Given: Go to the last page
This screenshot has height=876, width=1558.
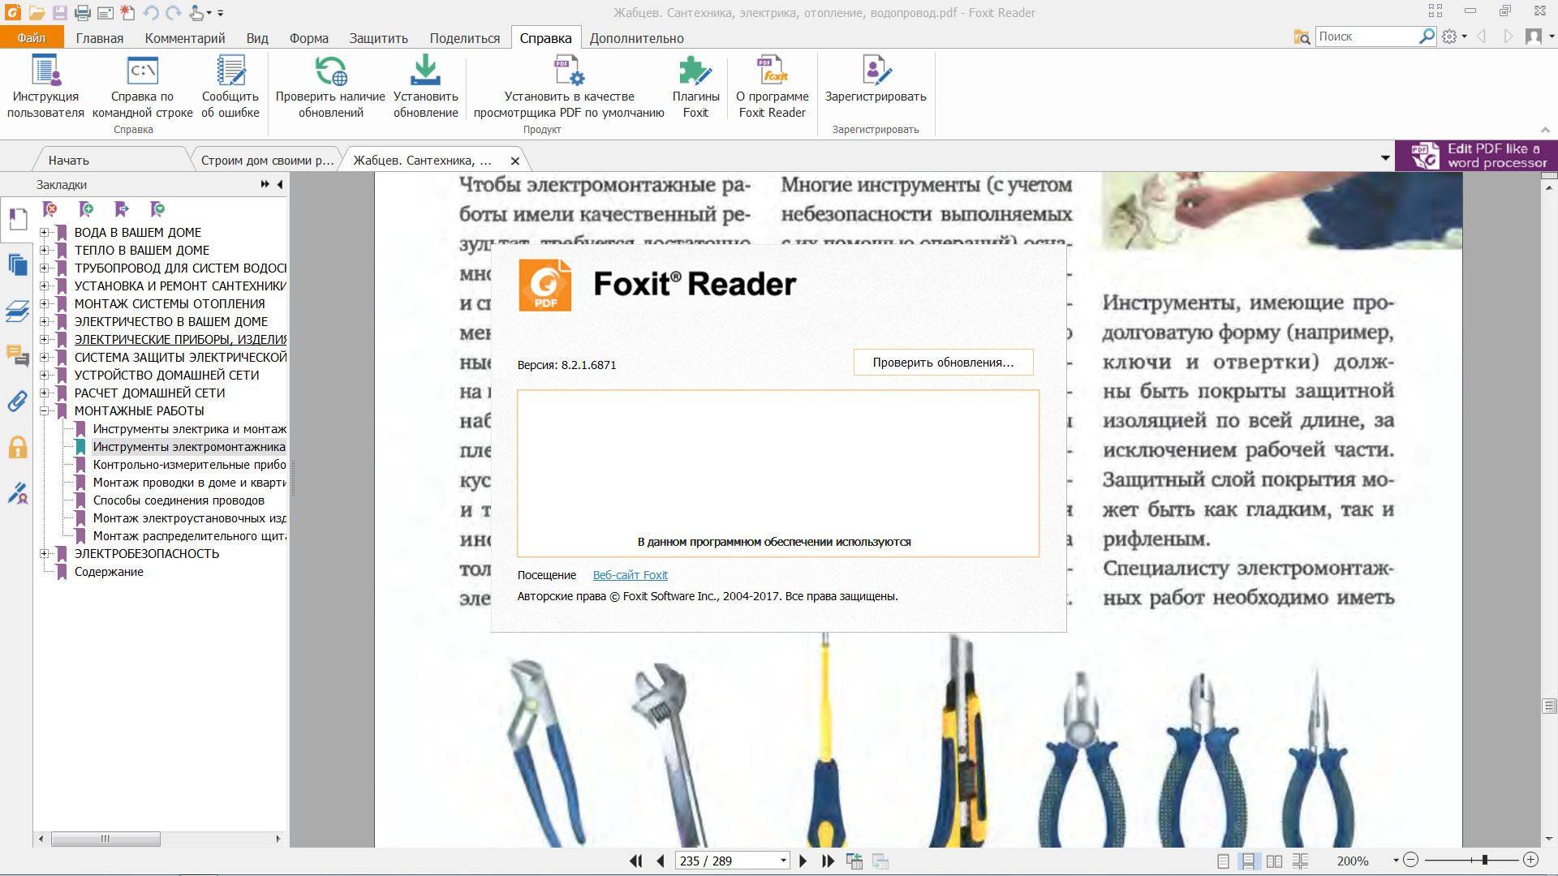Looking at the screenshot, I should (x=828, y=861).
